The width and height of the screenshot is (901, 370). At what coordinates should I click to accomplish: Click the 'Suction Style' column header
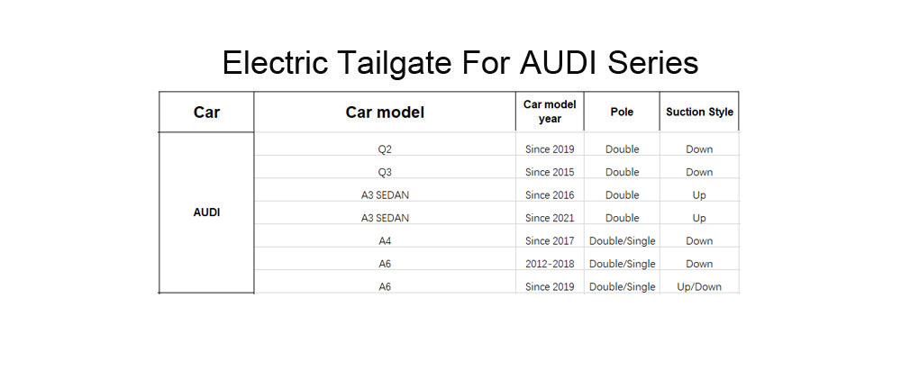point(699,112)
